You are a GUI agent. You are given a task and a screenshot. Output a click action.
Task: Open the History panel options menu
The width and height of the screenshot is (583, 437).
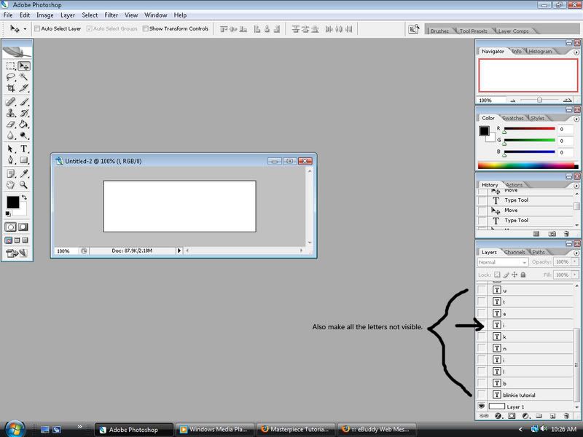576,186
